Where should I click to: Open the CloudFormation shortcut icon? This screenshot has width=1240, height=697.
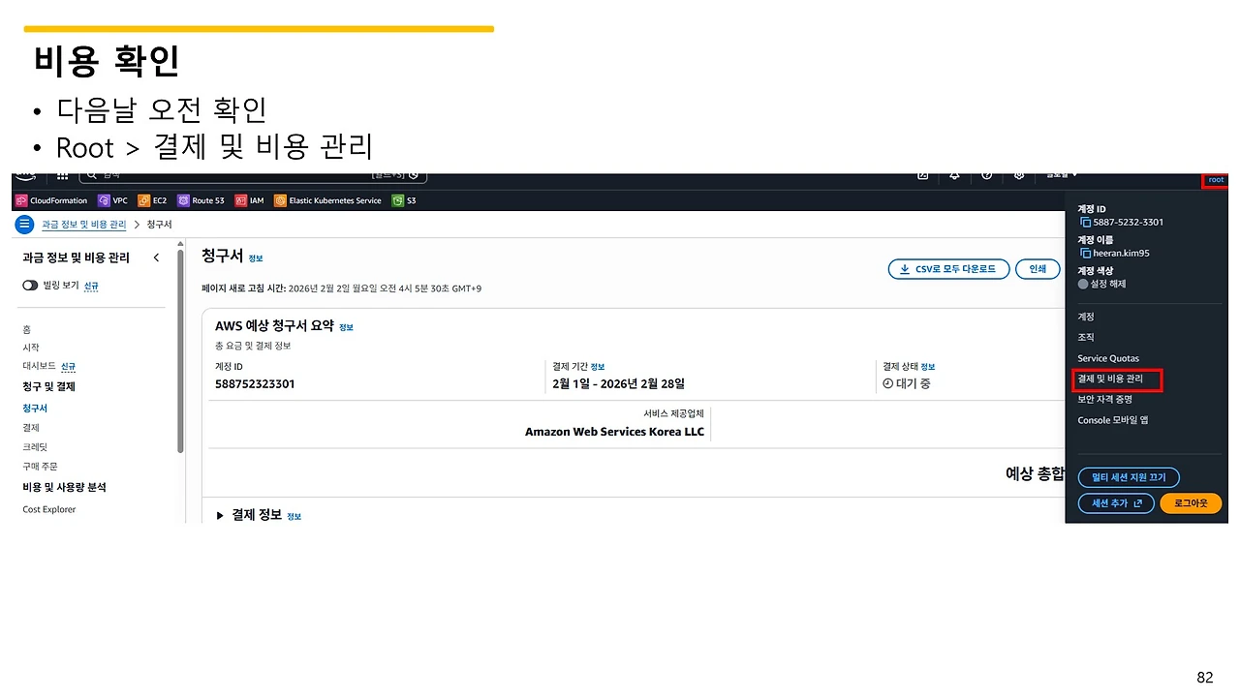pyautogui.click(x=21, y=200)
